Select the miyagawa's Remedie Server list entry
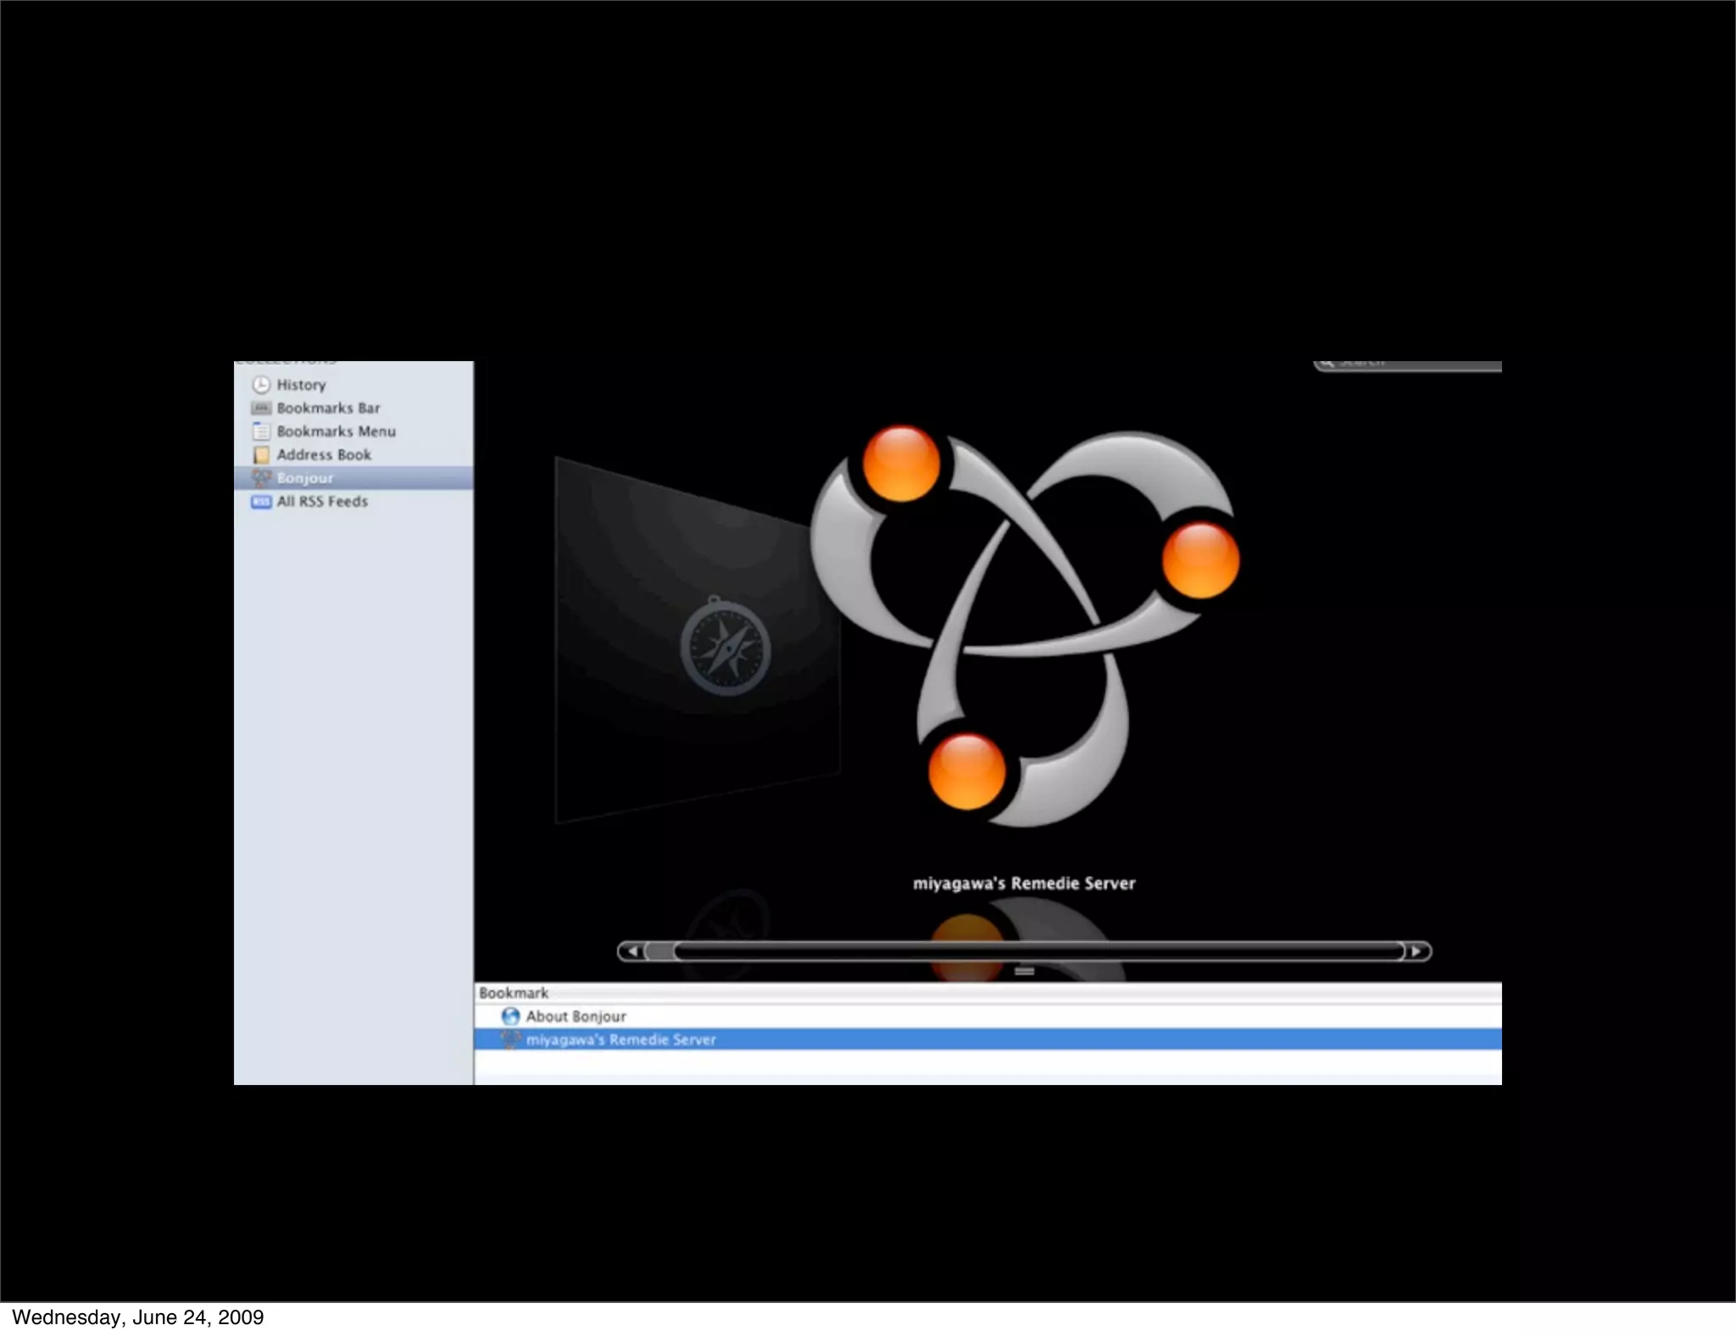 pyautogui.click(x=620, y=1039)
